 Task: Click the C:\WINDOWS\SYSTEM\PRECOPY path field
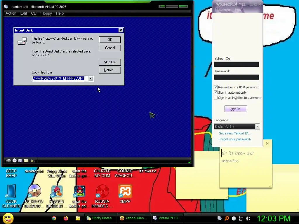60,78
